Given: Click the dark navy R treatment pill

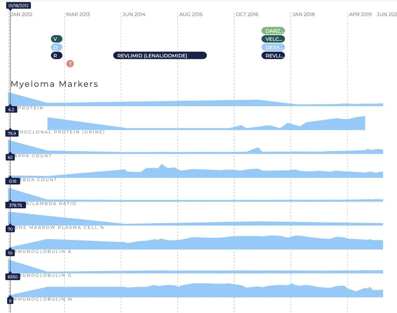Looking at the screenshot, I should [x=56, y=56].
